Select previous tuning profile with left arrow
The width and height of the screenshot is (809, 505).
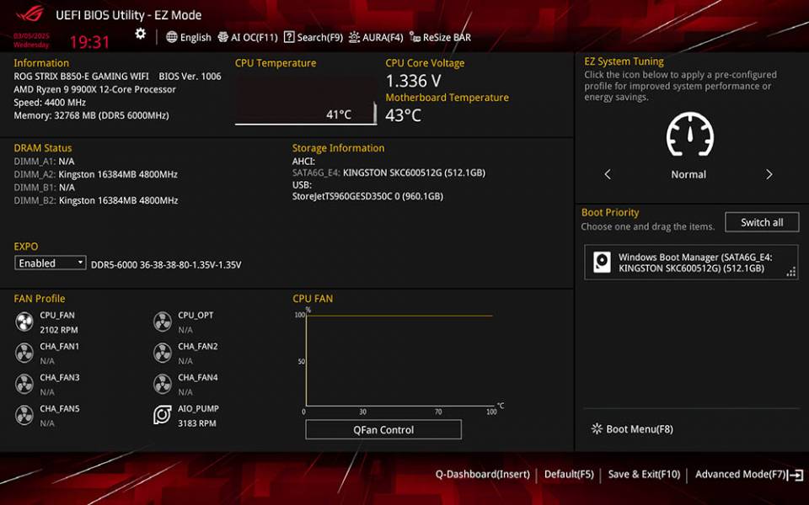pos(608,174)
